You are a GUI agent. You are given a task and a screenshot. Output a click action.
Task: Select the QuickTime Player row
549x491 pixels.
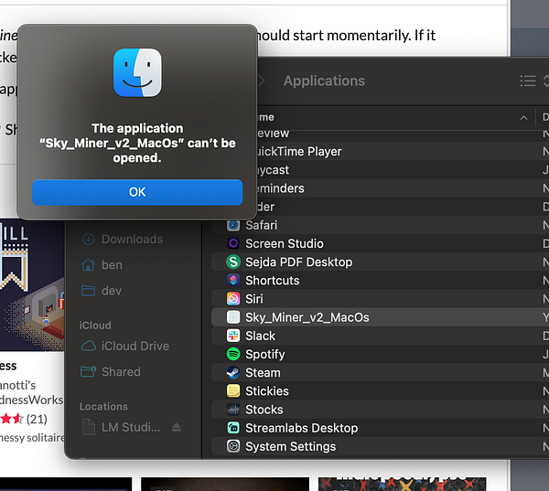pyautogui.click(x=380, y=151)
